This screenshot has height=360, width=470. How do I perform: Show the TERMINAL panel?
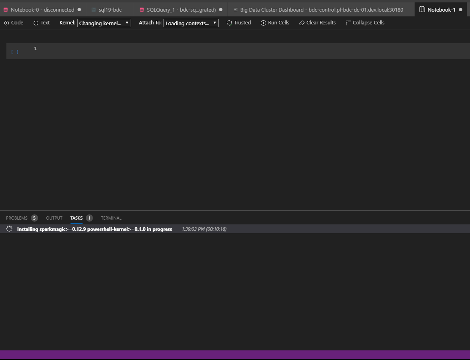coord(111,218)
